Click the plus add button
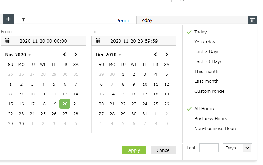Viewport: 263px width, 165px height. point(8,19)
